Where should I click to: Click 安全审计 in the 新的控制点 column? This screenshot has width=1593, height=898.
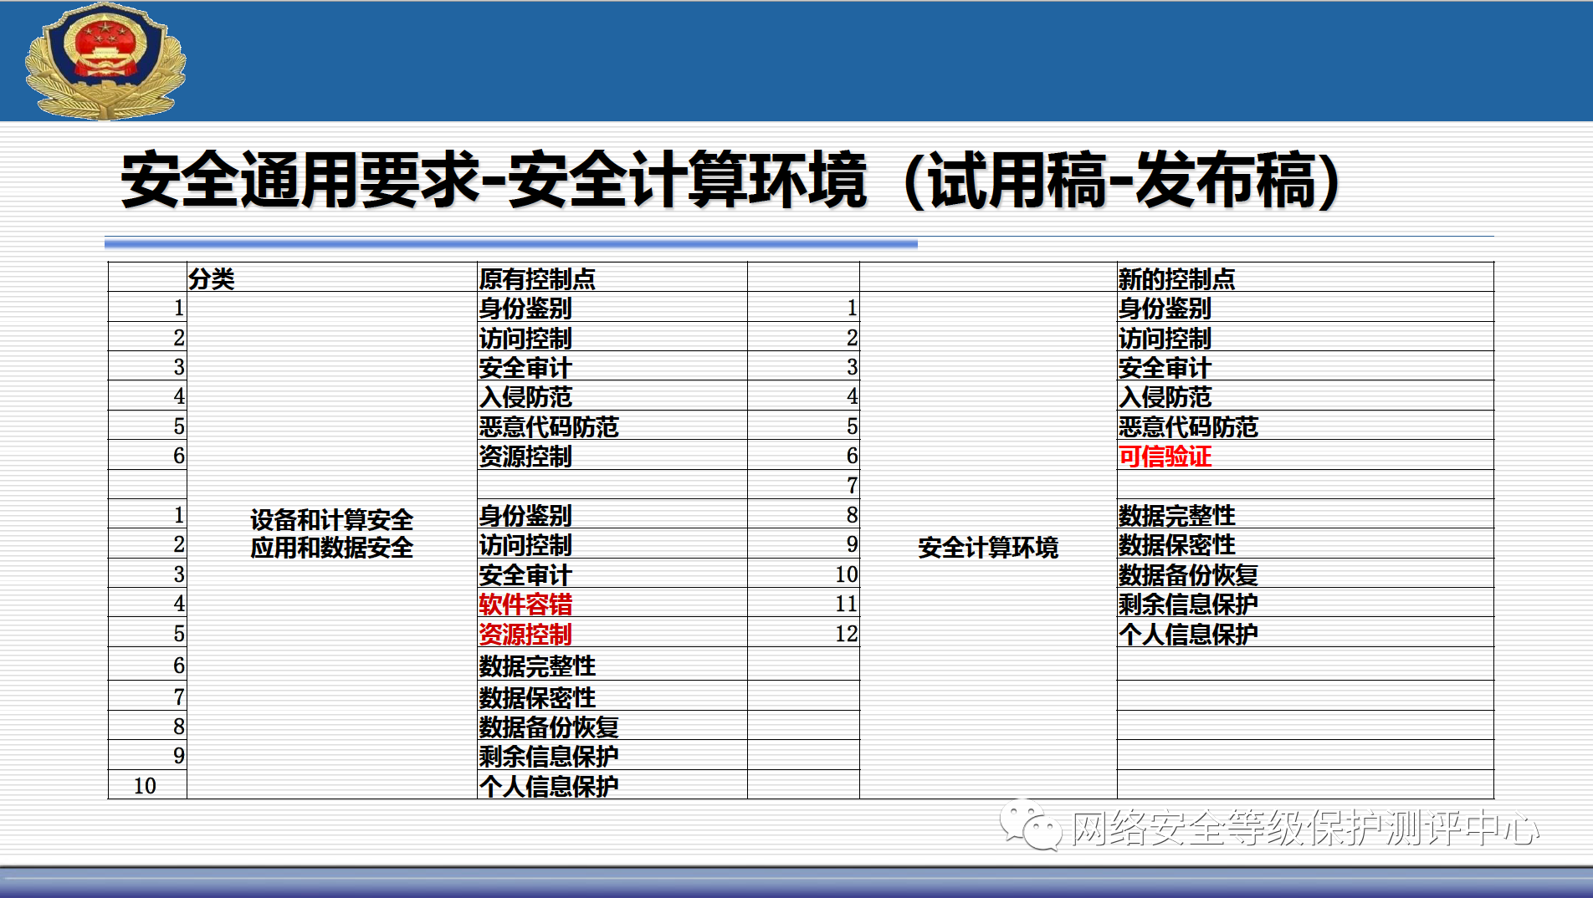coord(1165,367)
